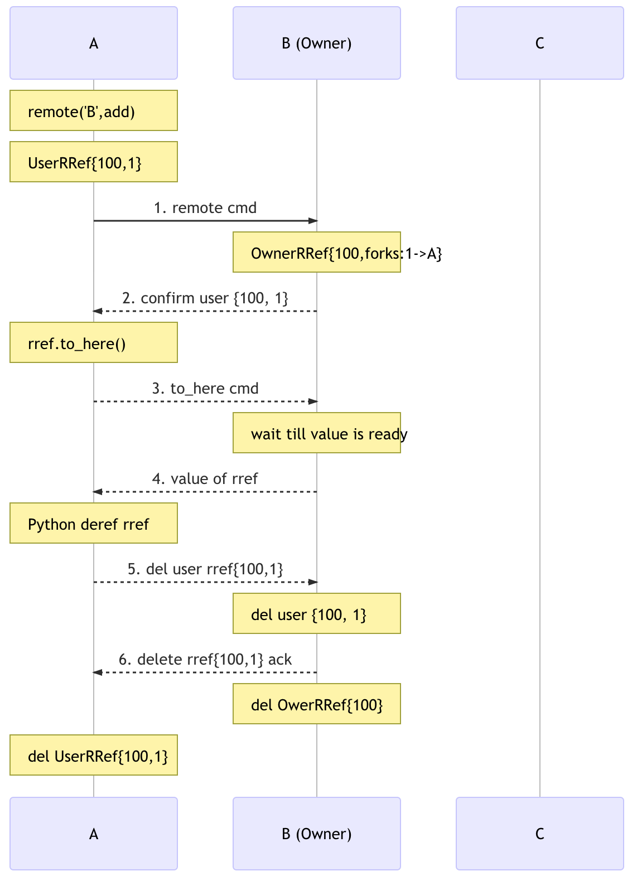Select the 'del OwerRRef{100}' note
The image size is (637, 881).
[x=317, y=704]
